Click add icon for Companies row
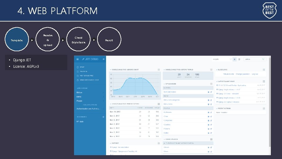This screenshot has height=159, width=282. pos(209,120)
